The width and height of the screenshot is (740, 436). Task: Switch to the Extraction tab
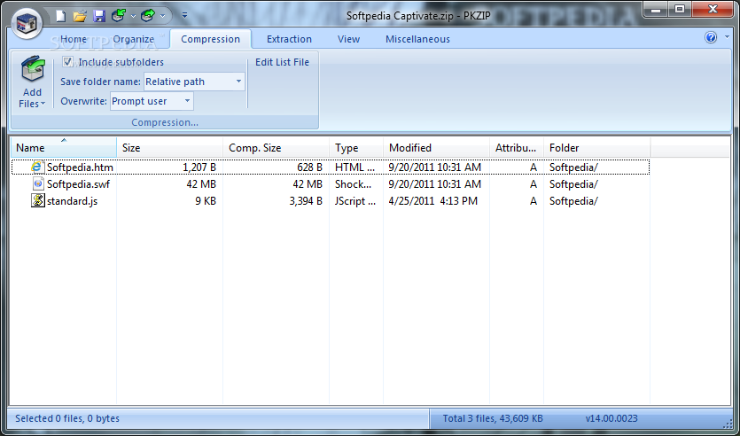289,39
